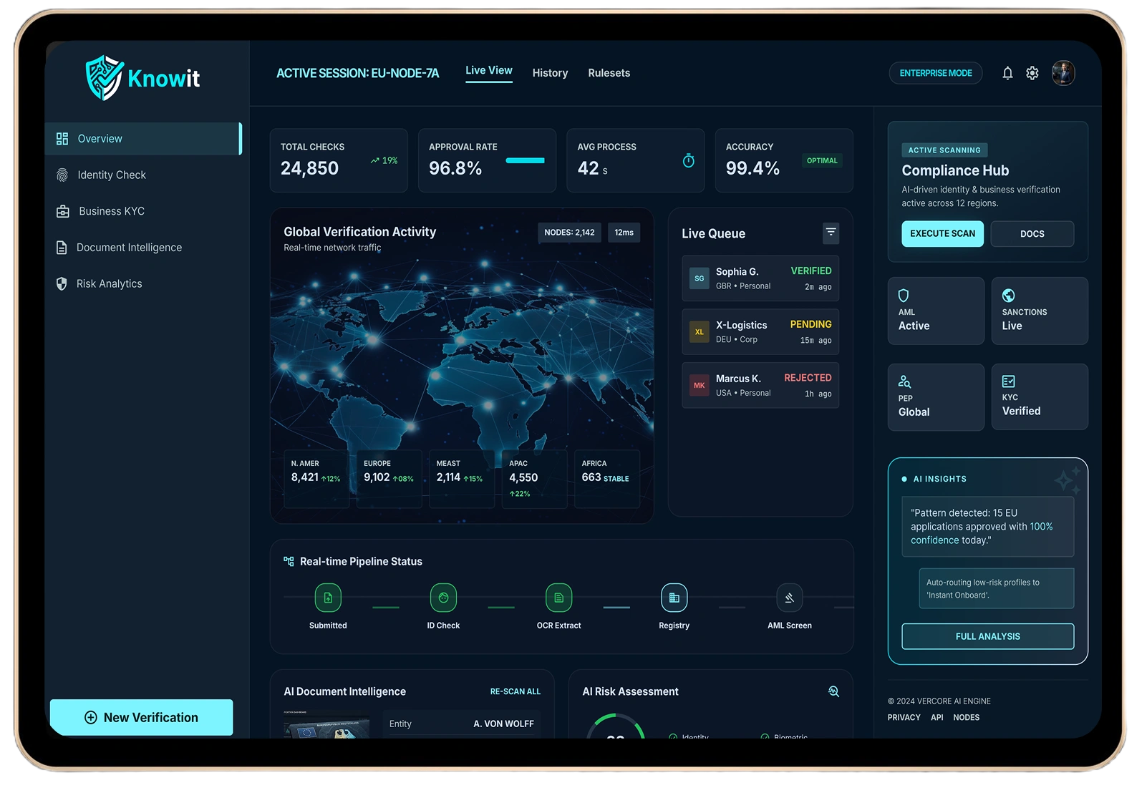The width and height of the screenshot is (1147, 798).
Task: Click the Active Scanning tag
Action: [944, 150]
